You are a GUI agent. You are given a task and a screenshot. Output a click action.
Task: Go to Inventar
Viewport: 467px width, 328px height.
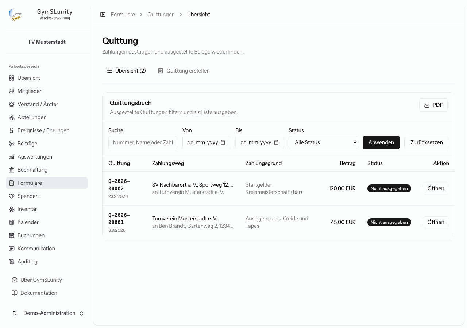tap(47, 209)
